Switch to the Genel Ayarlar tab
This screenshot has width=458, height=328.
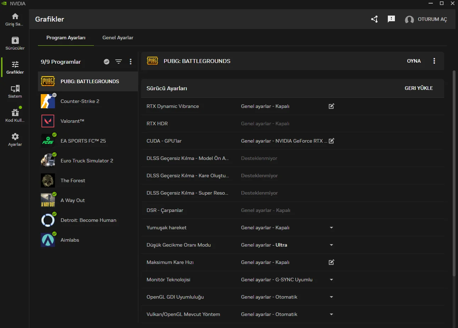pyautogui.click(x=118, y=38)
